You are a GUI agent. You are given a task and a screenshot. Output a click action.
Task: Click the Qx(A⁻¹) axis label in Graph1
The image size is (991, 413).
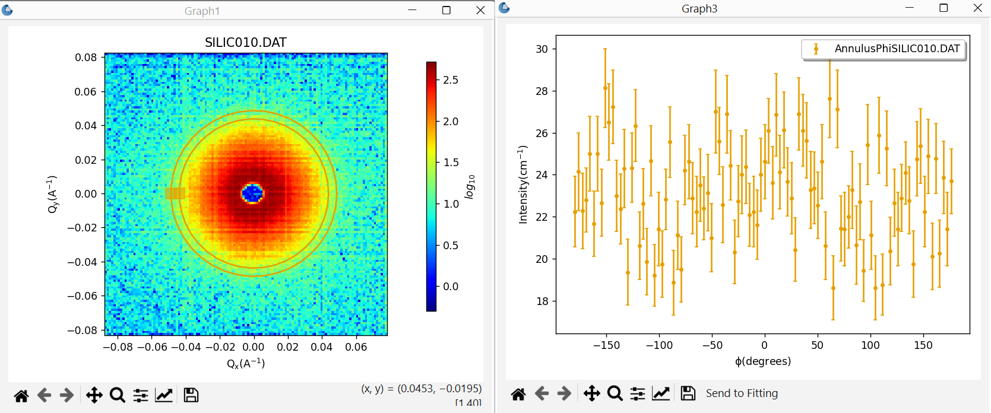(x=246, y=364)
